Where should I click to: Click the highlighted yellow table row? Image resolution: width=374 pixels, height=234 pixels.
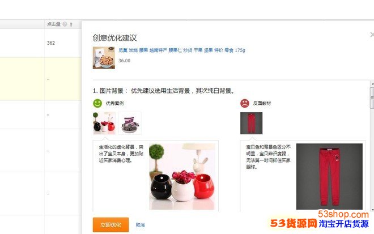tap(41, 79)
